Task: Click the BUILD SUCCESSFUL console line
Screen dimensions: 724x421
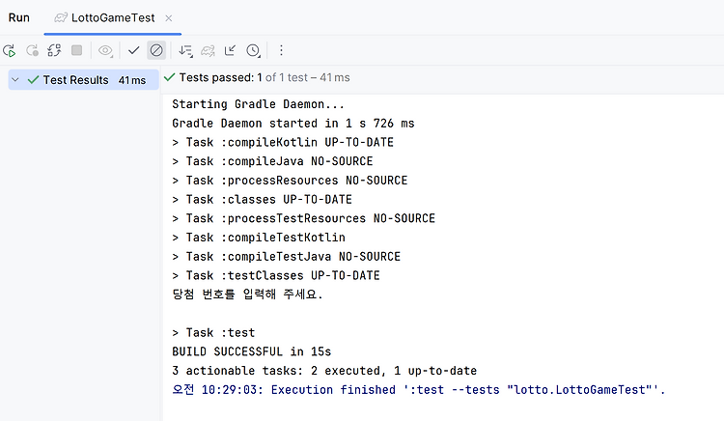Action: tap(252, 351)
